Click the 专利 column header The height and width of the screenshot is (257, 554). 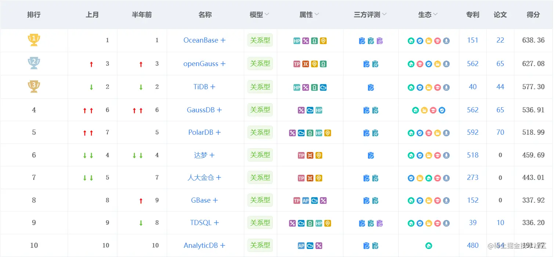pyautogui.click(x=473, y=15)
